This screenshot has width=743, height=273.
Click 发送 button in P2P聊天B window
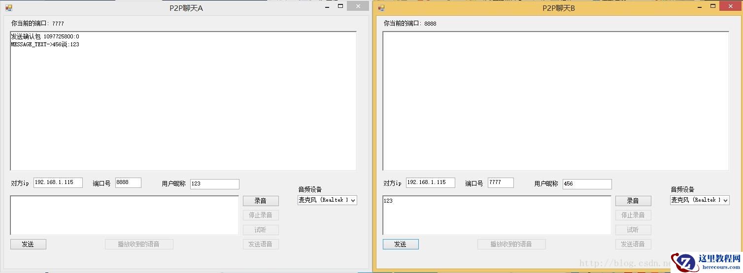tap(401, 244)
